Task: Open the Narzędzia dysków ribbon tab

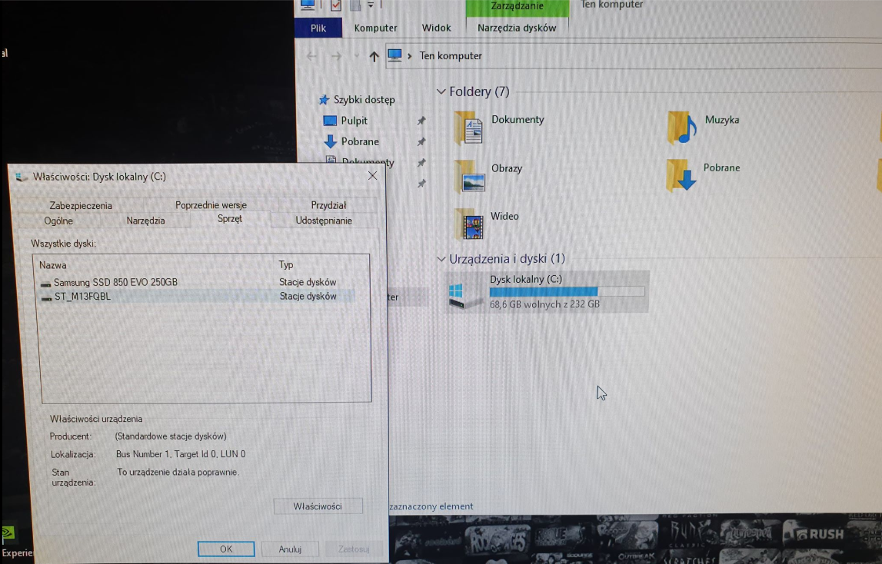Action: 517,28
